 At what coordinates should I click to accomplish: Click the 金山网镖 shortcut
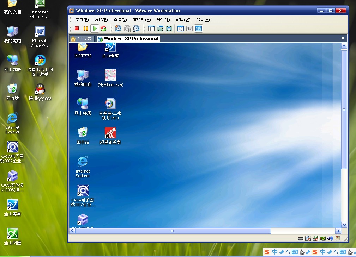click(12, 236)
